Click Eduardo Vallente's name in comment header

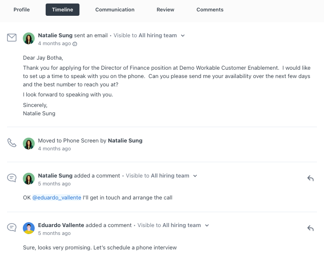pos(61,225)
